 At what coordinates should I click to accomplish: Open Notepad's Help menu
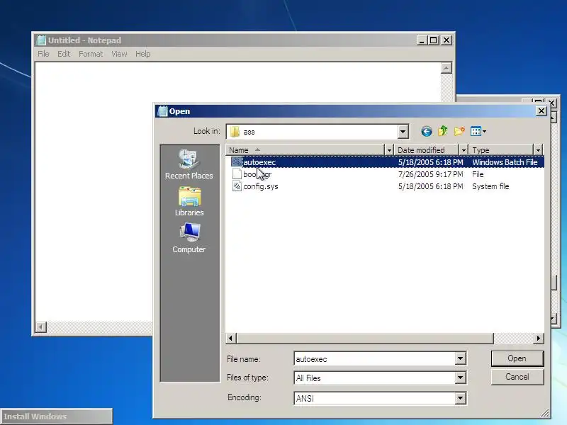143,54
